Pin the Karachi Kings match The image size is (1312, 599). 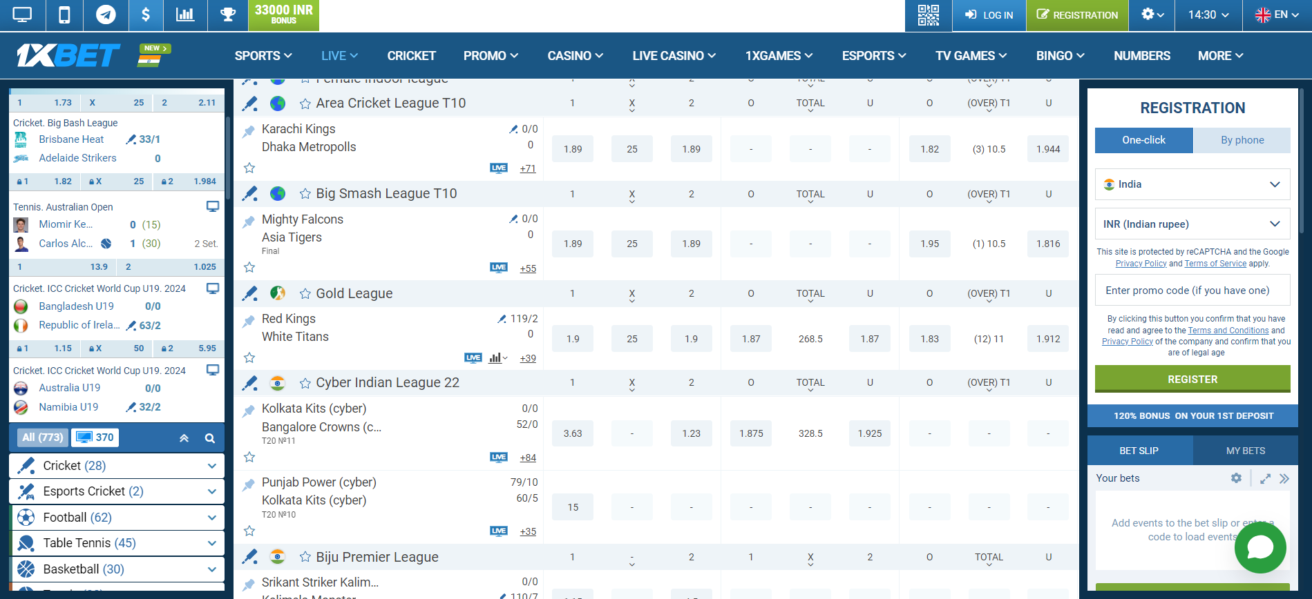(249, 131)
